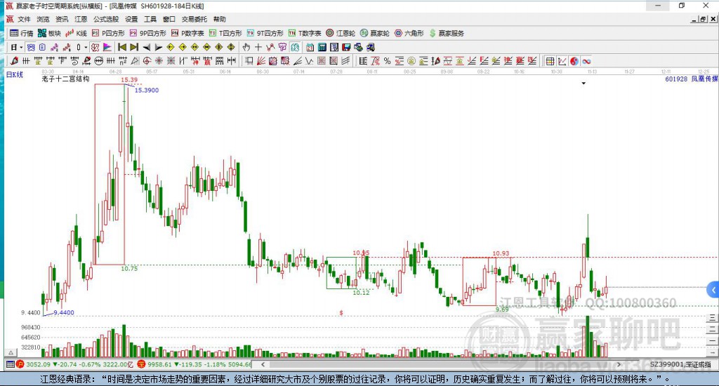Open the 9T四方形 tool
Image resolution: width=719 pixels, height=386 pixels.
265,33
